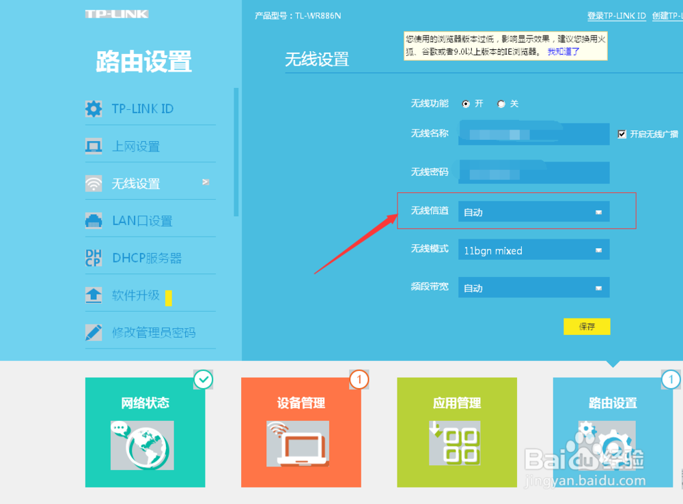Open 上网设置 via its monitor icon
The image size is (683, 504).
click(94, 145)
